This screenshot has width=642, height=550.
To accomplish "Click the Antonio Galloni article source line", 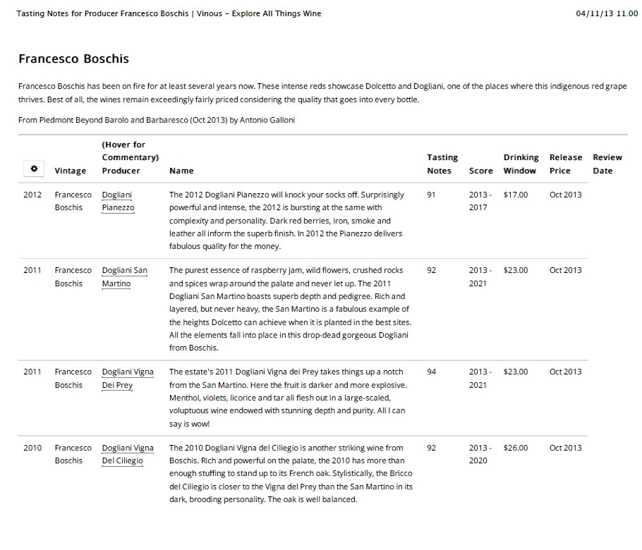I will [157, 120].
